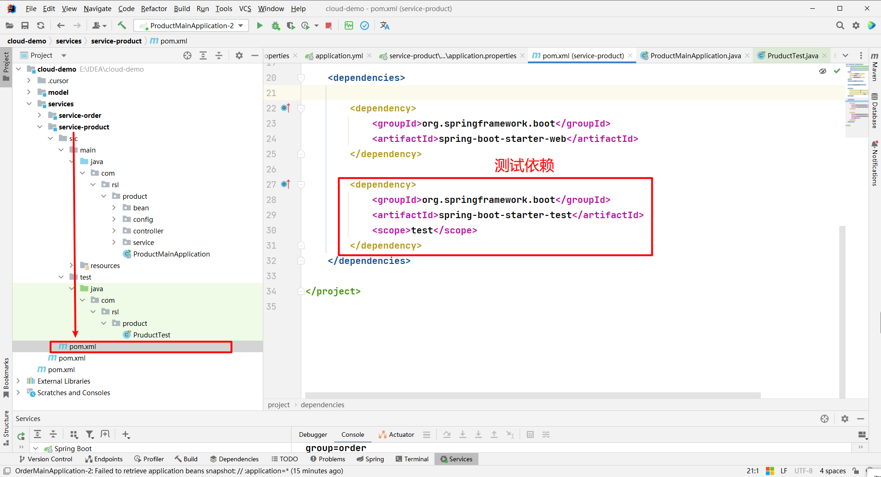This screenshot has height=477, width=881.
Task: Open file with the folder icon
Action: point(9,26)
